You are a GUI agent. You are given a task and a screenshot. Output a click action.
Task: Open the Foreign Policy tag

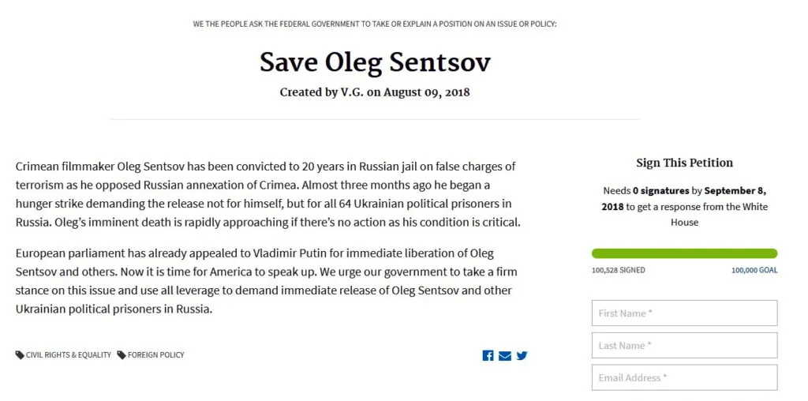155,354
